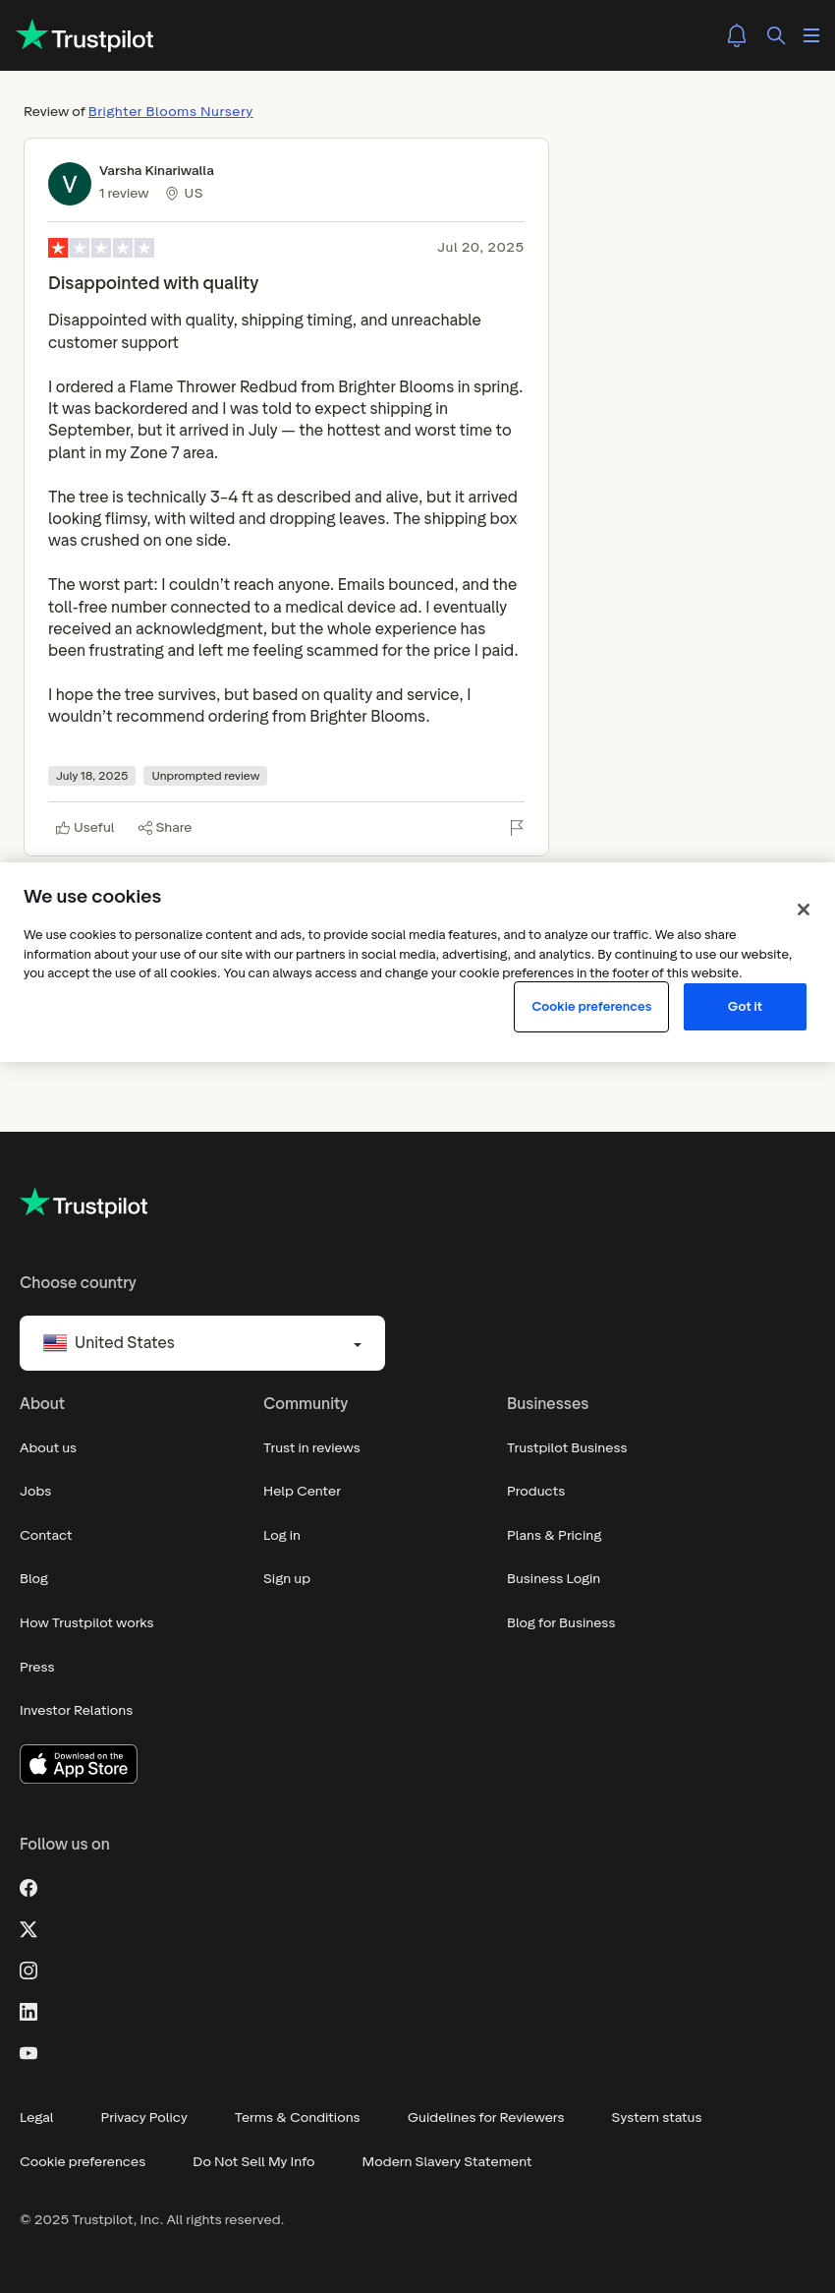Open Legal footer link
The height and width of the screenshot is (2293, 835).
36,2118
